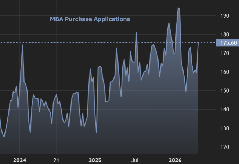Select the 130 y-axis tick label
Screen dimensions: 239x164
point(225,128)
